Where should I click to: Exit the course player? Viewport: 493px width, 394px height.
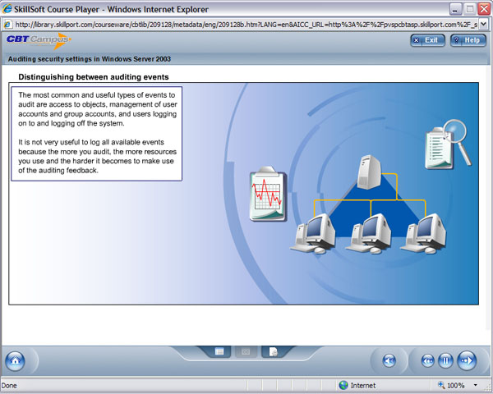pyautogui.click(x=426, y=39)
